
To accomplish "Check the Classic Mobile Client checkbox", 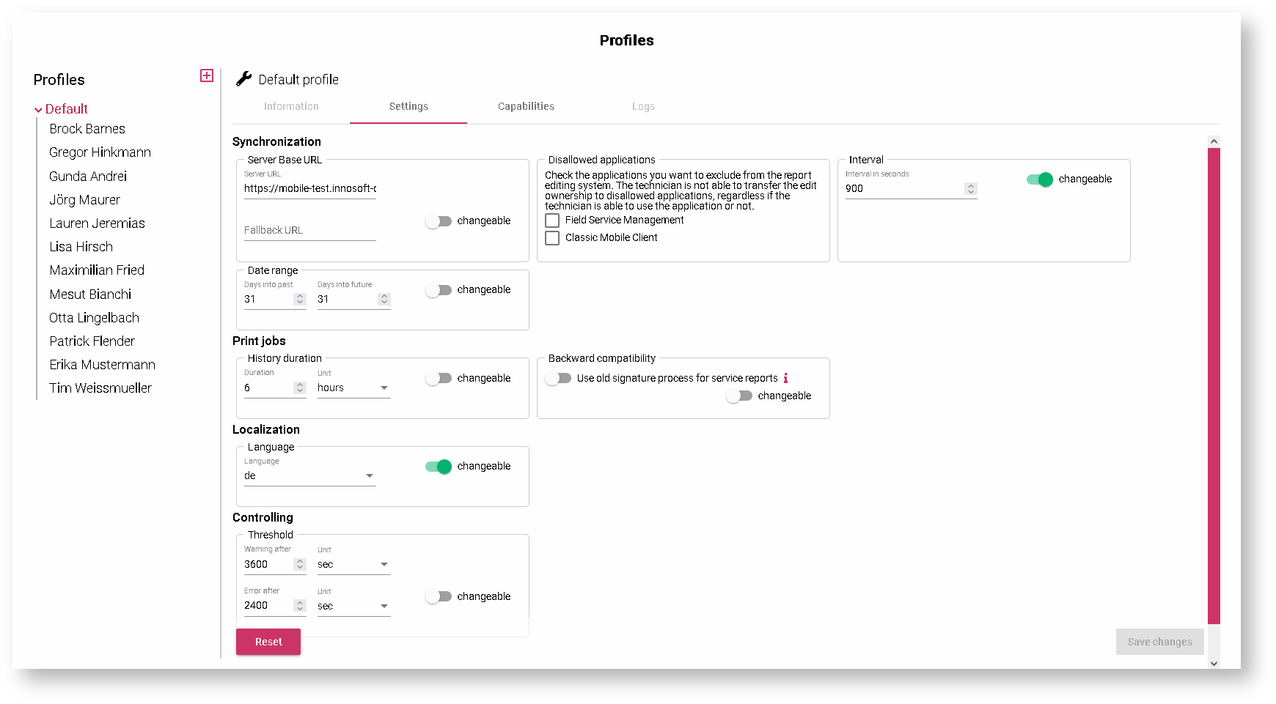I will pyautogui.click(x=553, y=238).
